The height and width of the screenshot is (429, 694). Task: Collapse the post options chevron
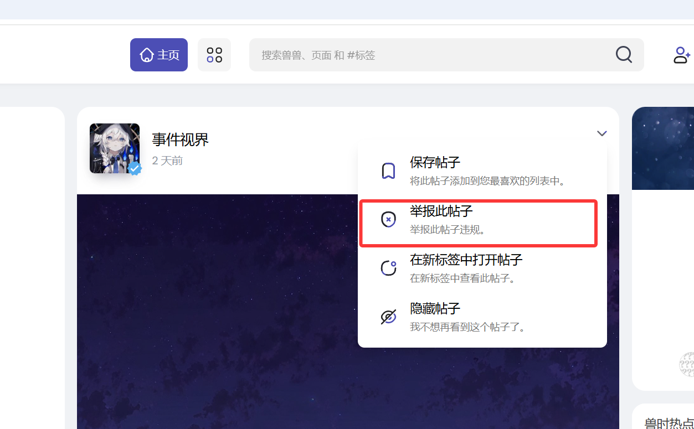(x=602, y=133)
